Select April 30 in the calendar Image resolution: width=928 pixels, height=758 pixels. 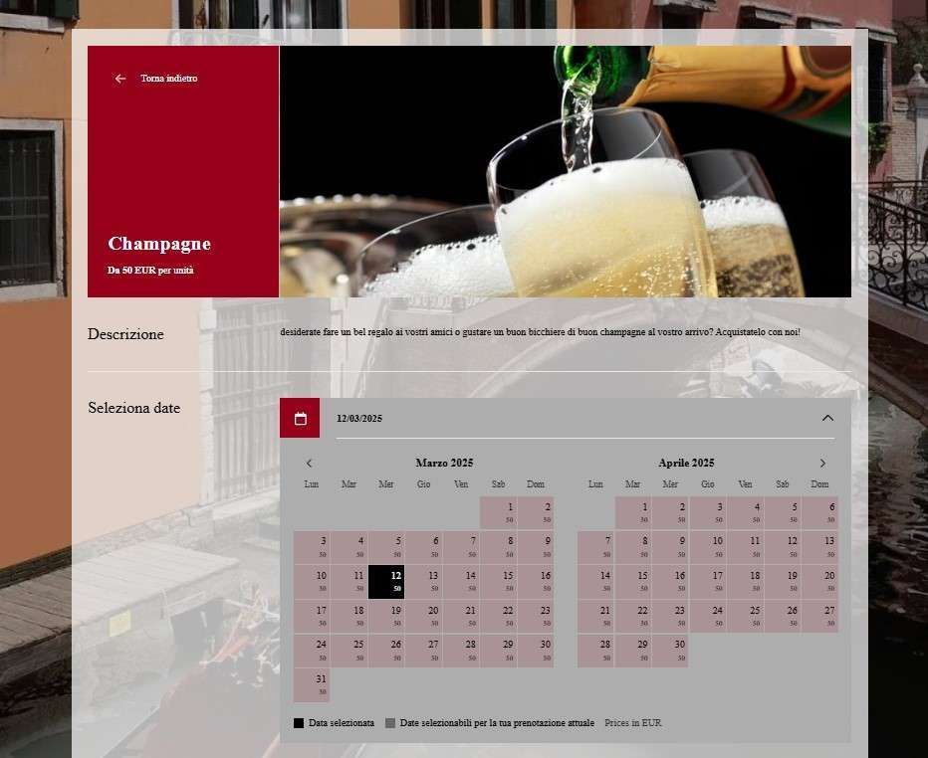[669, 650]
